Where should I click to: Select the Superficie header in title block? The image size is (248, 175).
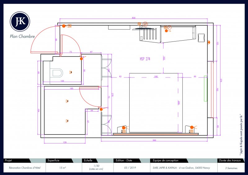[x=54, y=160]
